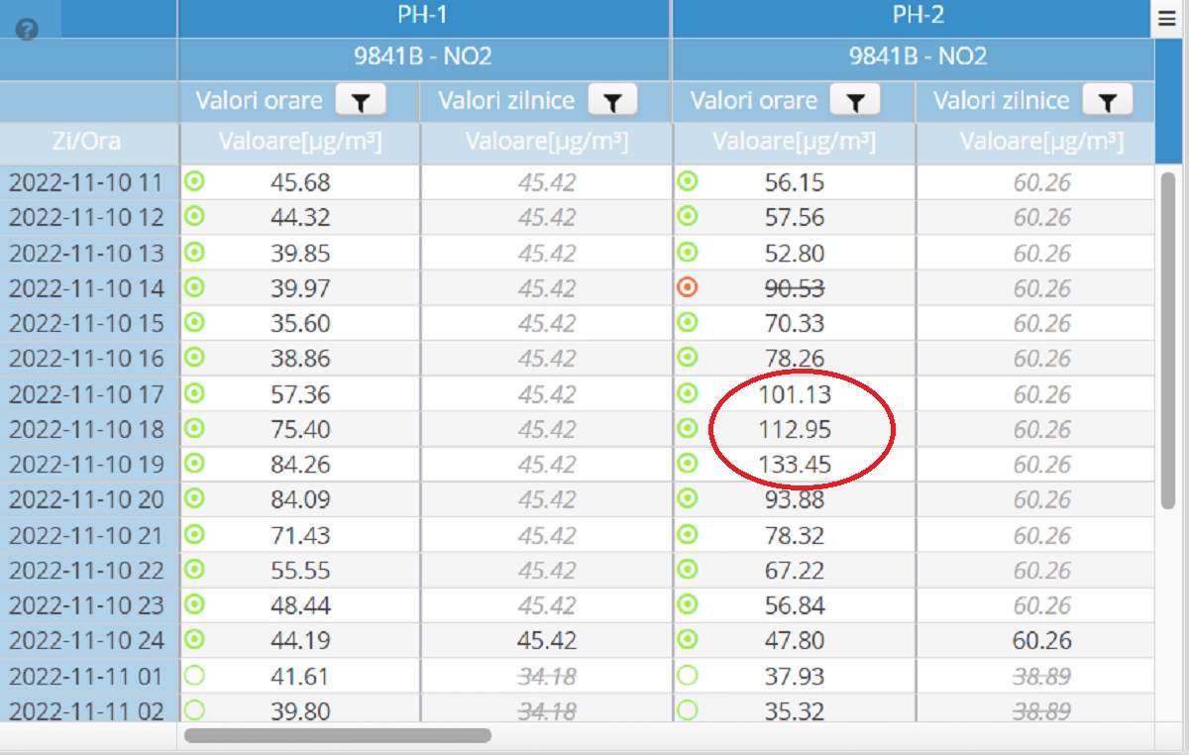Filter PH-1 Valori zilnice column
The height and width of the screenshot is (755, 1189).
[612, 101]
